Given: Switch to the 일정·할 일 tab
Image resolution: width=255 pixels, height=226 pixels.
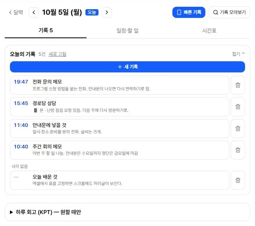Looking at the screenshot, I should click(x=127, y=31).
